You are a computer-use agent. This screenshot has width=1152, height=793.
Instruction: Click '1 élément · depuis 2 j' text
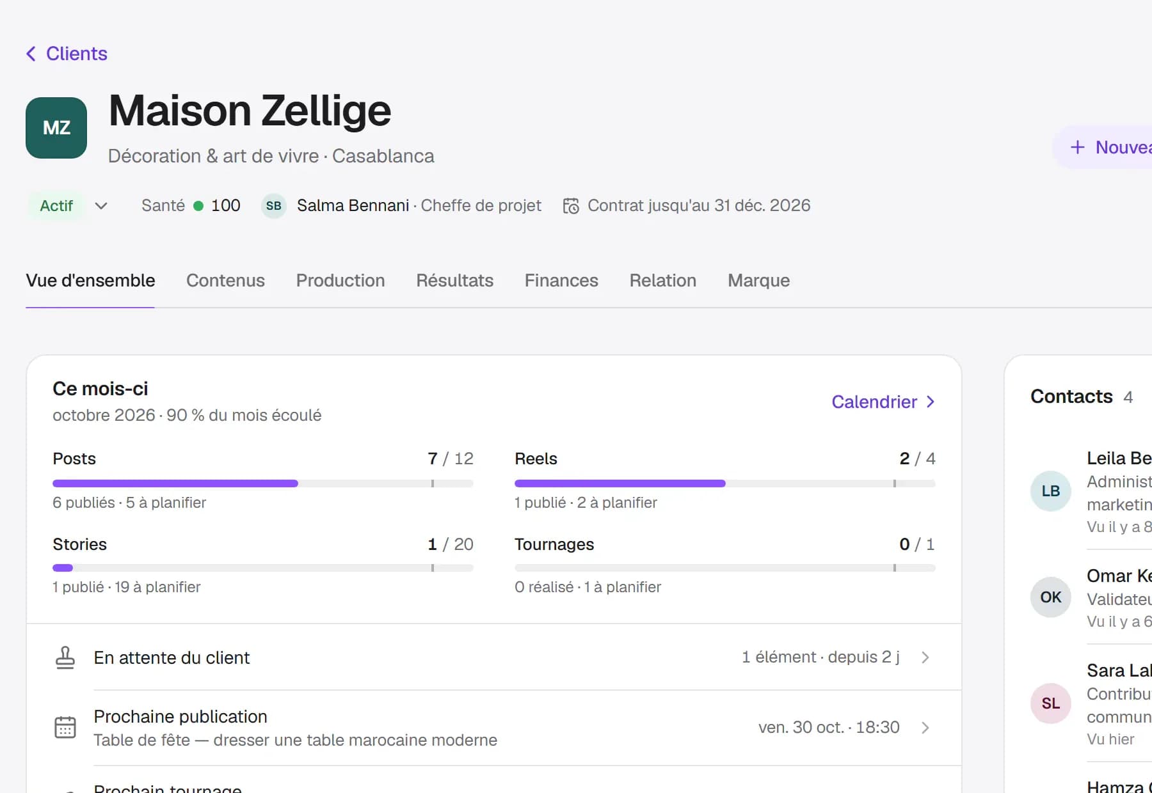click(x=820, y=657)
